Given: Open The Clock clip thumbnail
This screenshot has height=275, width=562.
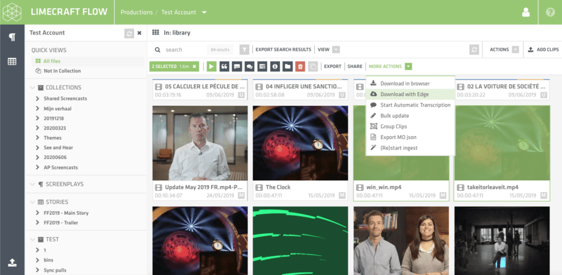Looking at the screenshot, I should click(300, 143).
